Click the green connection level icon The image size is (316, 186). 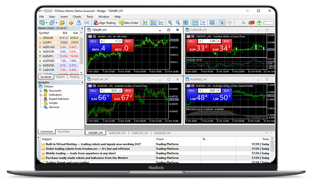(x=259, y=23)
